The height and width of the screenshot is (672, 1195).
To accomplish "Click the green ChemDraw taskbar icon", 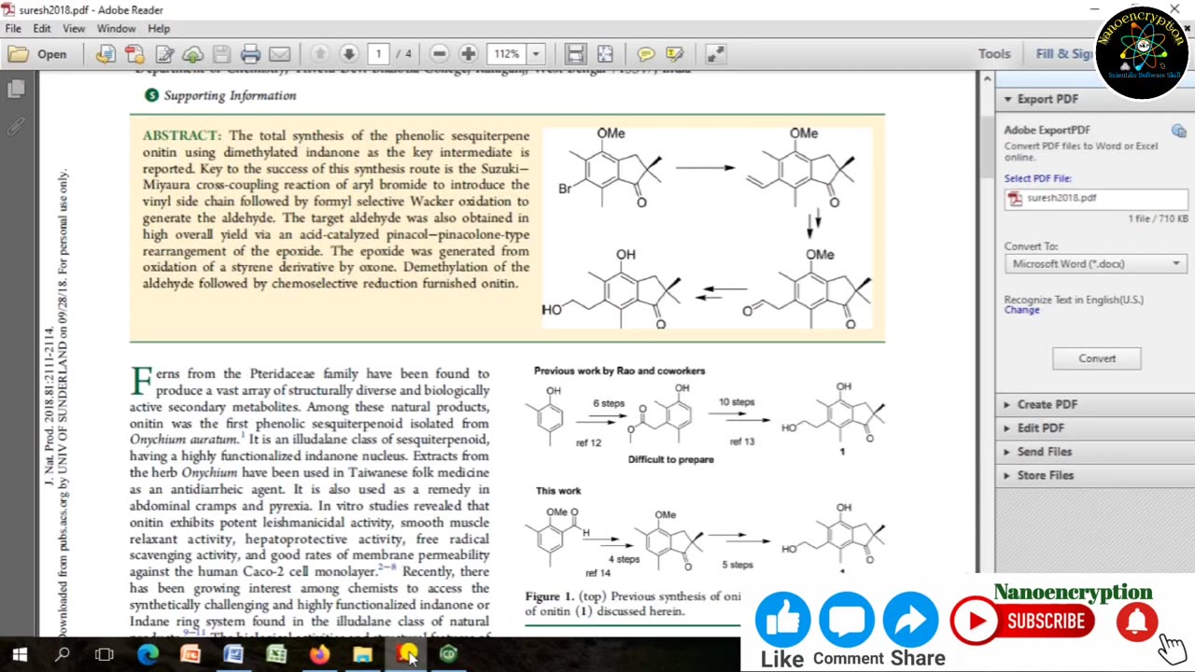I will 449,654.
